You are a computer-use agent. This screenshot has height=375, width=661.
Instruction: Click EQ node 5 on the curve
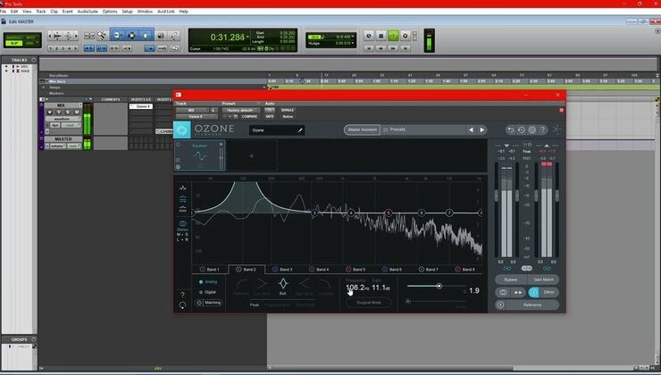click(389, 213)
